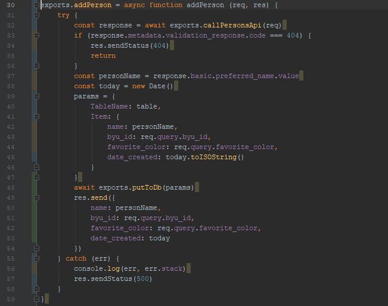
Task: Click the 'TableName' key
Action: [109, 106]
